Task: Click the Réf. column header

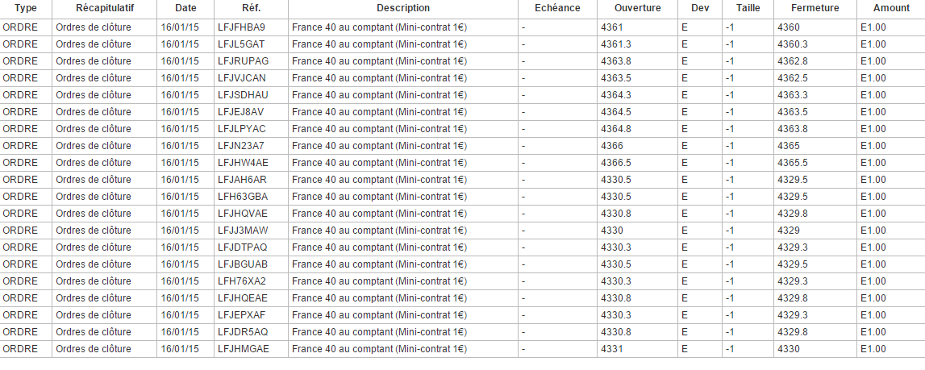Action: (251, 8)
